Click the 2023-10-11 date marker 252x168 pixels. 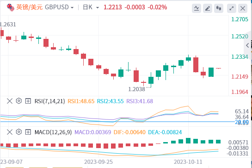(188, 162)
